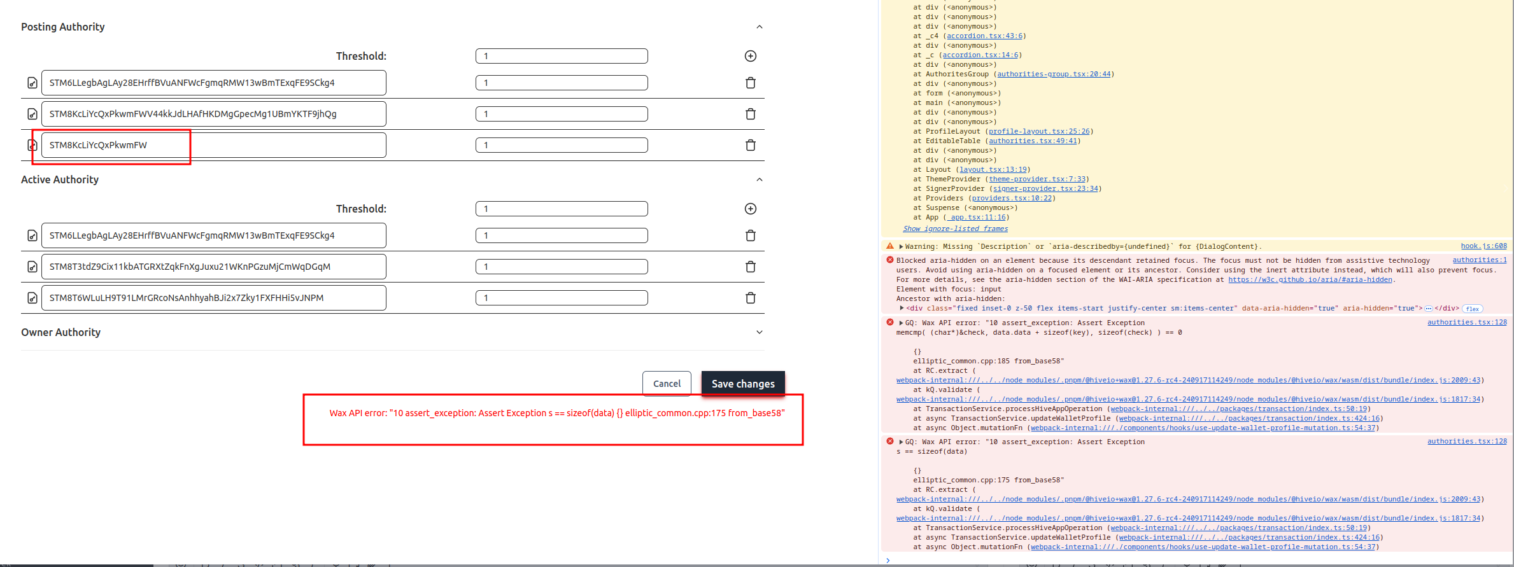Delete Active Authority key STM8T3tdZ9
The image size is (1514, 567).
click(x=750, y=267)
